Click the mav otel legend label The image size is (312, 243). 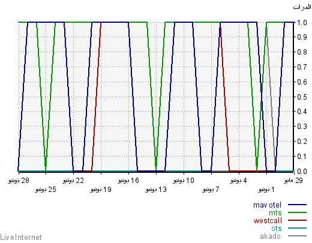coord(267,205)
